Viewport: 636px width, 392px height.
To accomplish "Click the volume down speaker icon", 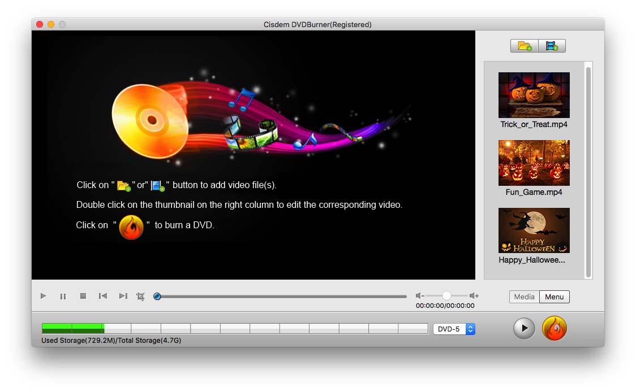I will tap(420, 296).
